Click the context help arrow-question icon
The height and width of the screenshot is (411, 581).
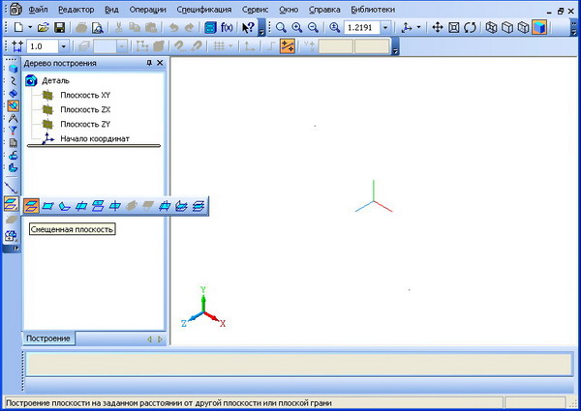pos(248,28)
